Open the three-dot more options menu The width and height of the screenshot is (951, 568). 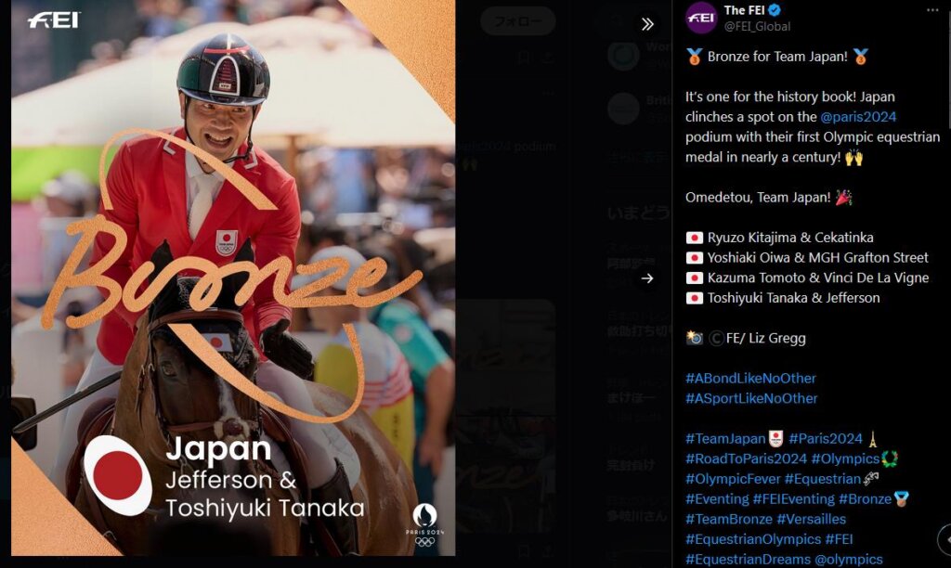click(932, 9)
